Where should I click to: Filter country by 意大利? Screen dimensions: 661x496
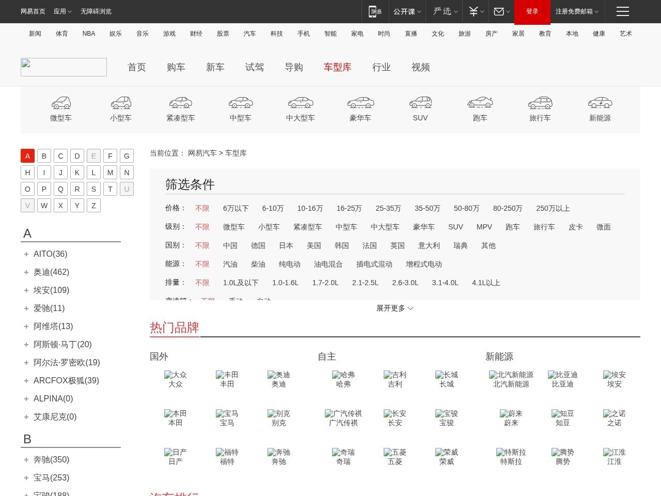point(429,245)
